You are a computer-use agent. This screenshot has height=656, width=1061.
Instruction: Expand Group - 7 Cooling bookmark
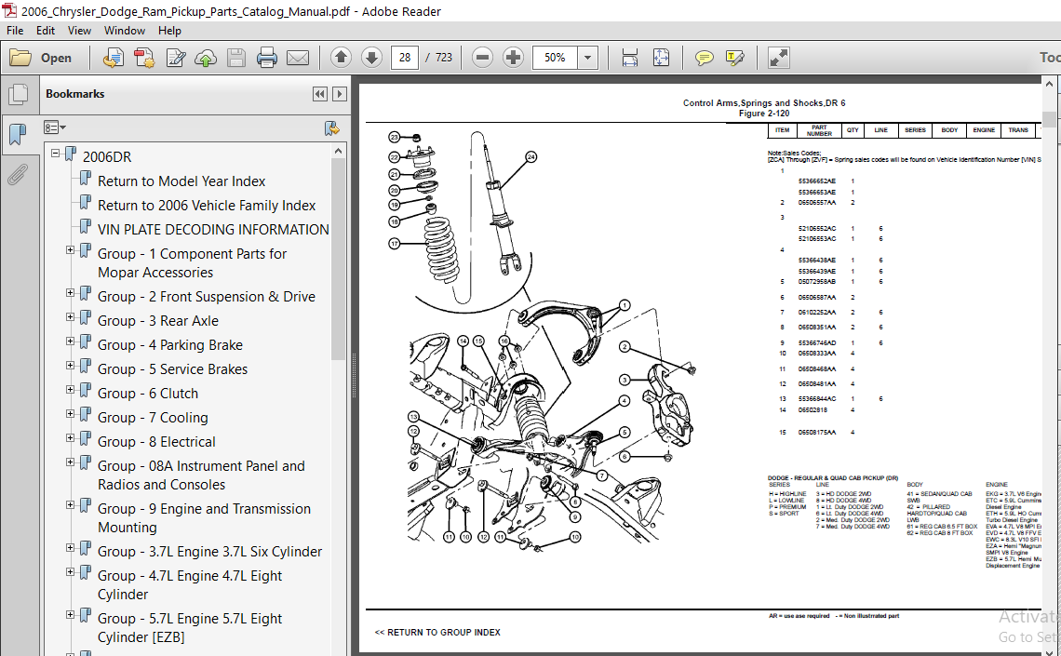click(71, 414)
